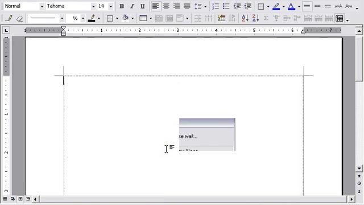Click the Previous Page double-arrow button
Image resolution: width=364 pixels, height=205 pixels.
(359, 176)
